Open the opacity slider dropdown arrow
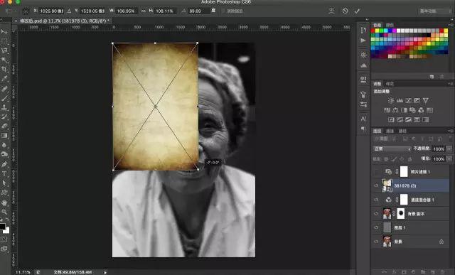 [x=449, y=149]
